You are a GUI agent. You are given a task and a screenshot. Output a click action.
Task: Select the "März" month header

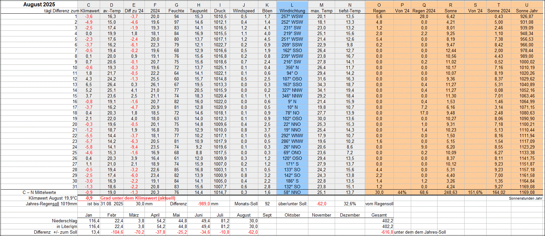pos(134,215)
